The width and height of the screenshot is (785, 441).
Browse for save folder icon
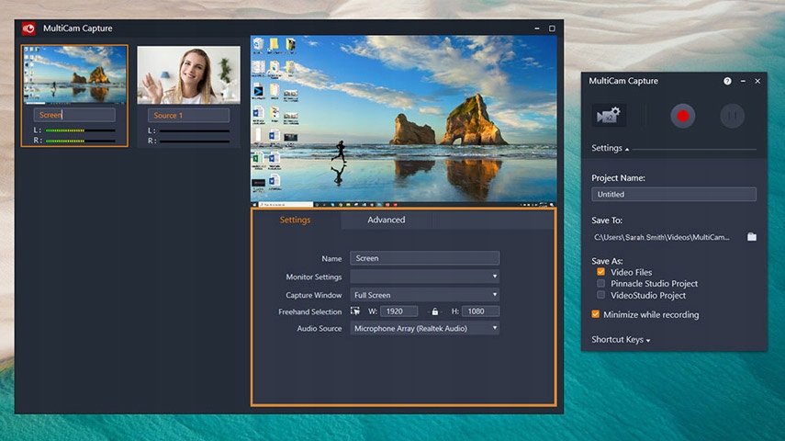[752, 237]
